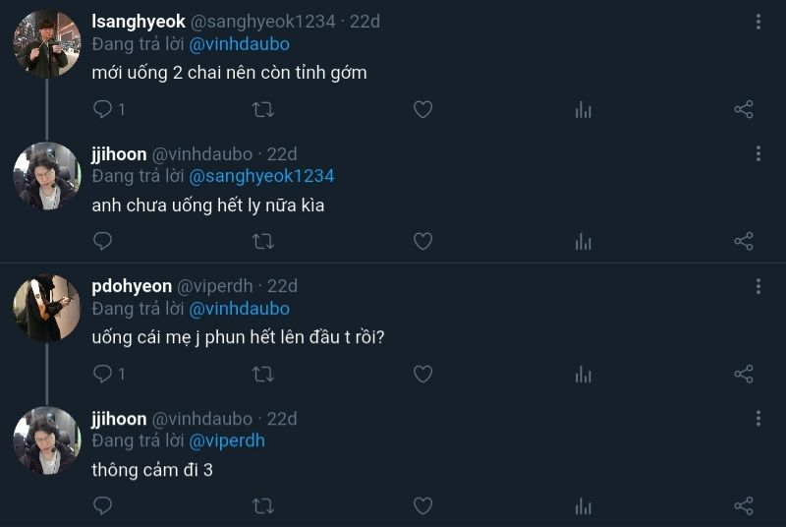View analytics for lsanghyeok's tweet

pyautogui.click(x=584, y=109)
